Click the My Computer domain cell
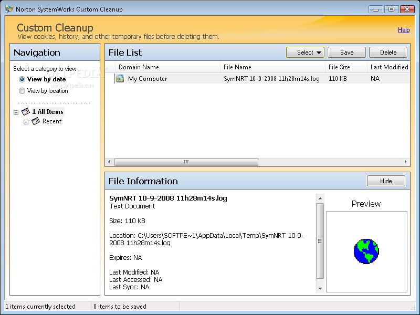 (x=148, y=79)
